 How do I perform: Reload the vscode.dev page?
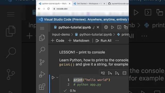coord(48,9)
